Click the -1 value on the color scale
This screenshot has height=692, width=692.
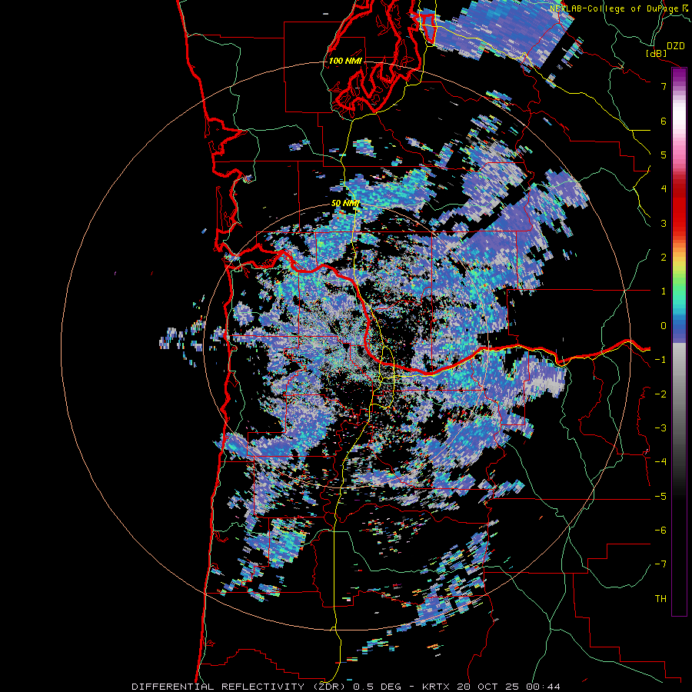tap(660, 359)
